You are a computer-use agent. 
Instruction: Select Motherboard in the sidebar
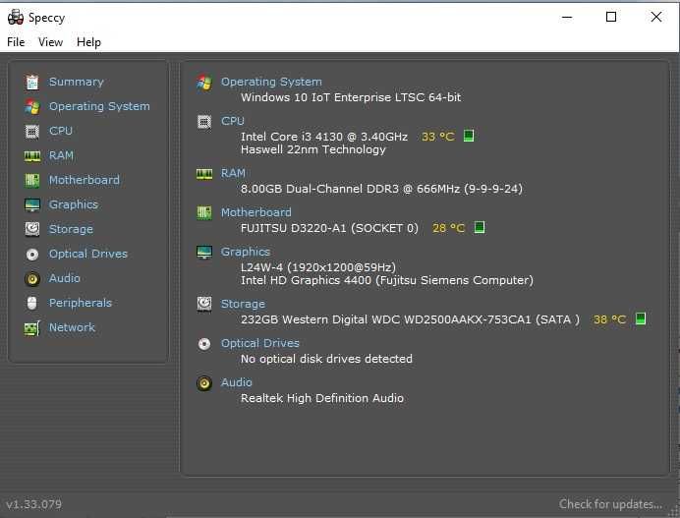click(85, 180)
